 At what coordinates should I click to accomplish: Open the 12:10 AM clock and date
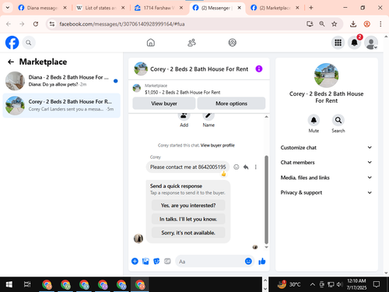(356, 284)
